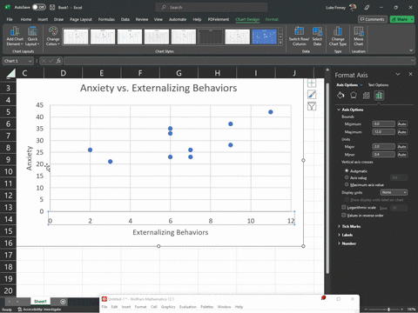
Task: Click Move Chart button
Action: click(359, 36)
